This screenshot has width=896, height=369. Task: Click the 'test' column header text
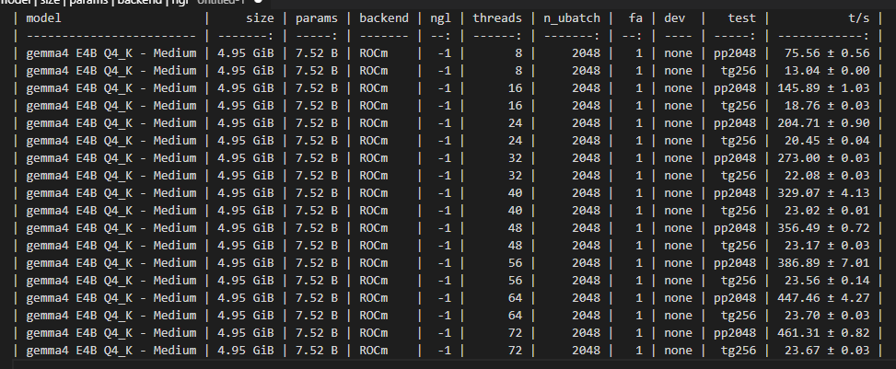741,18
